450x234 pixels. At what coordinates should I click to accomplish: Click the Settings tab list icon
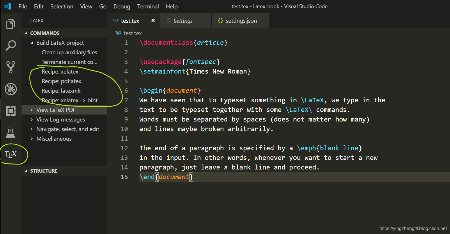coord(169,20)
